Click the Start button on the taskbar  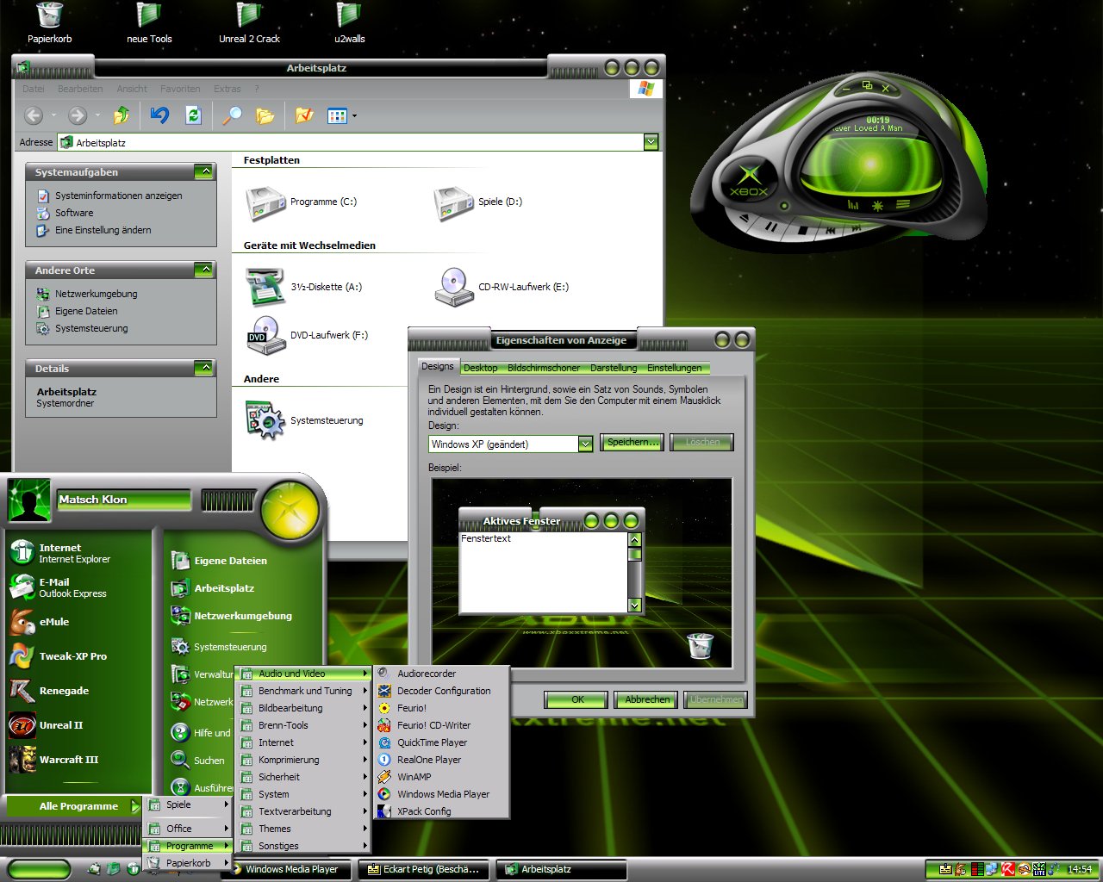tap(39, 870)
